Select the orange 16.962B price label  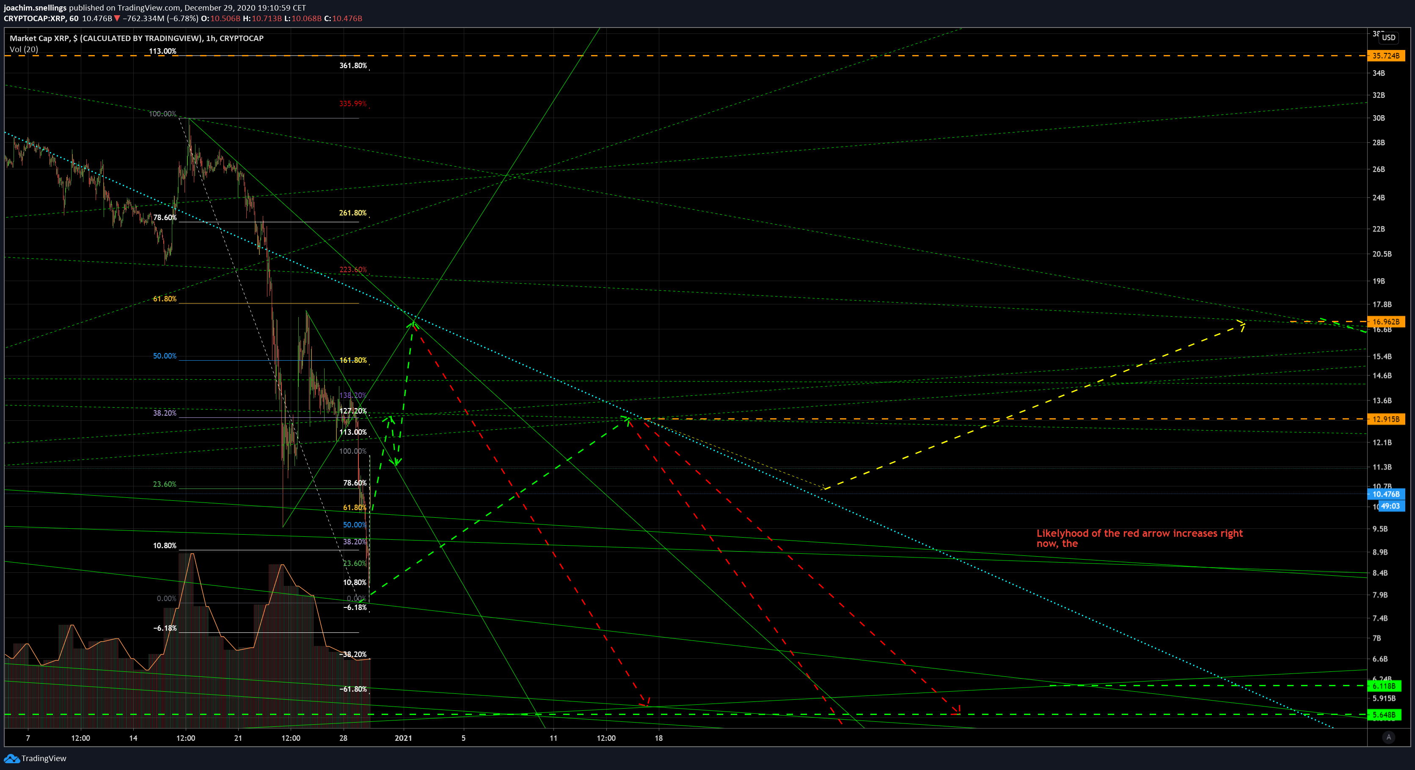click(x=1385, y=322)
